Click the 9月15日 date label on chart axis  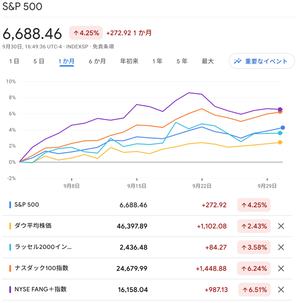point(137,186)
